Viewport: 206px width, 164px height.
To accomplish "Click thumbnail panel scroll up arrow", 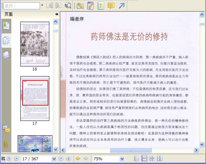I will [56, 21].
